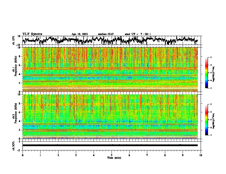Click the "start UT = 7 :20: 1" text
The image size is (226, 174).
pos(138,34)
